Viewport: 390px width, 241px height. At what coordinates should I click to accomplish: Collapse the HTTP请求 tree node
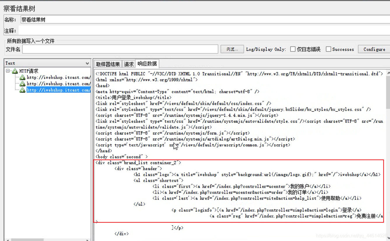[8, 71]
